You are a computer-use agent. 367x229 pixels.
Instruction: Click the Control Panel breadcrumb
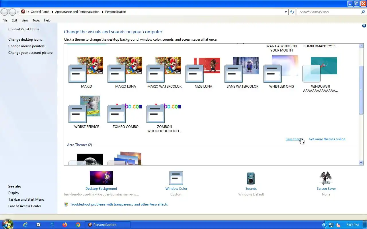click(40, 12)
